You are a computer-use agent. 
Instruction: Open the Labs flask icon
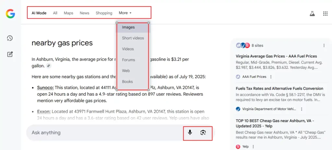pos(312,14)
